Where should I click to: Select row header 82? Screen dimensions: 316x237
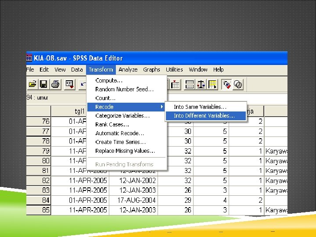click(x=39, y=180)
